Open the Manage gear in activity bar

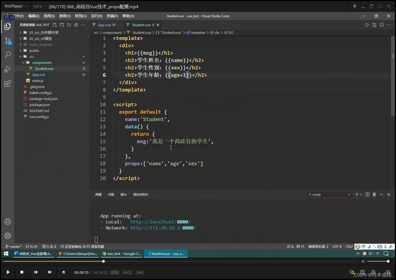pos(8,235)
